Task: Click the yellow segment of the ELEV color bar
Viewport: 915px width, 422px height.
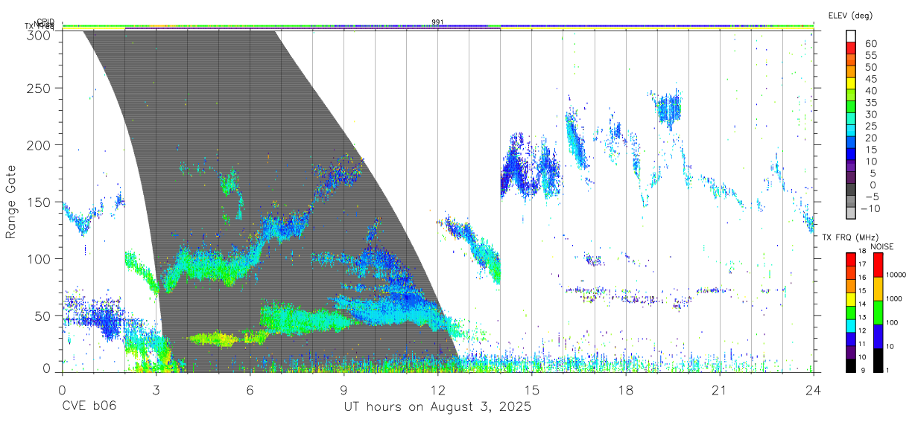Action: [x=851, y=82]
